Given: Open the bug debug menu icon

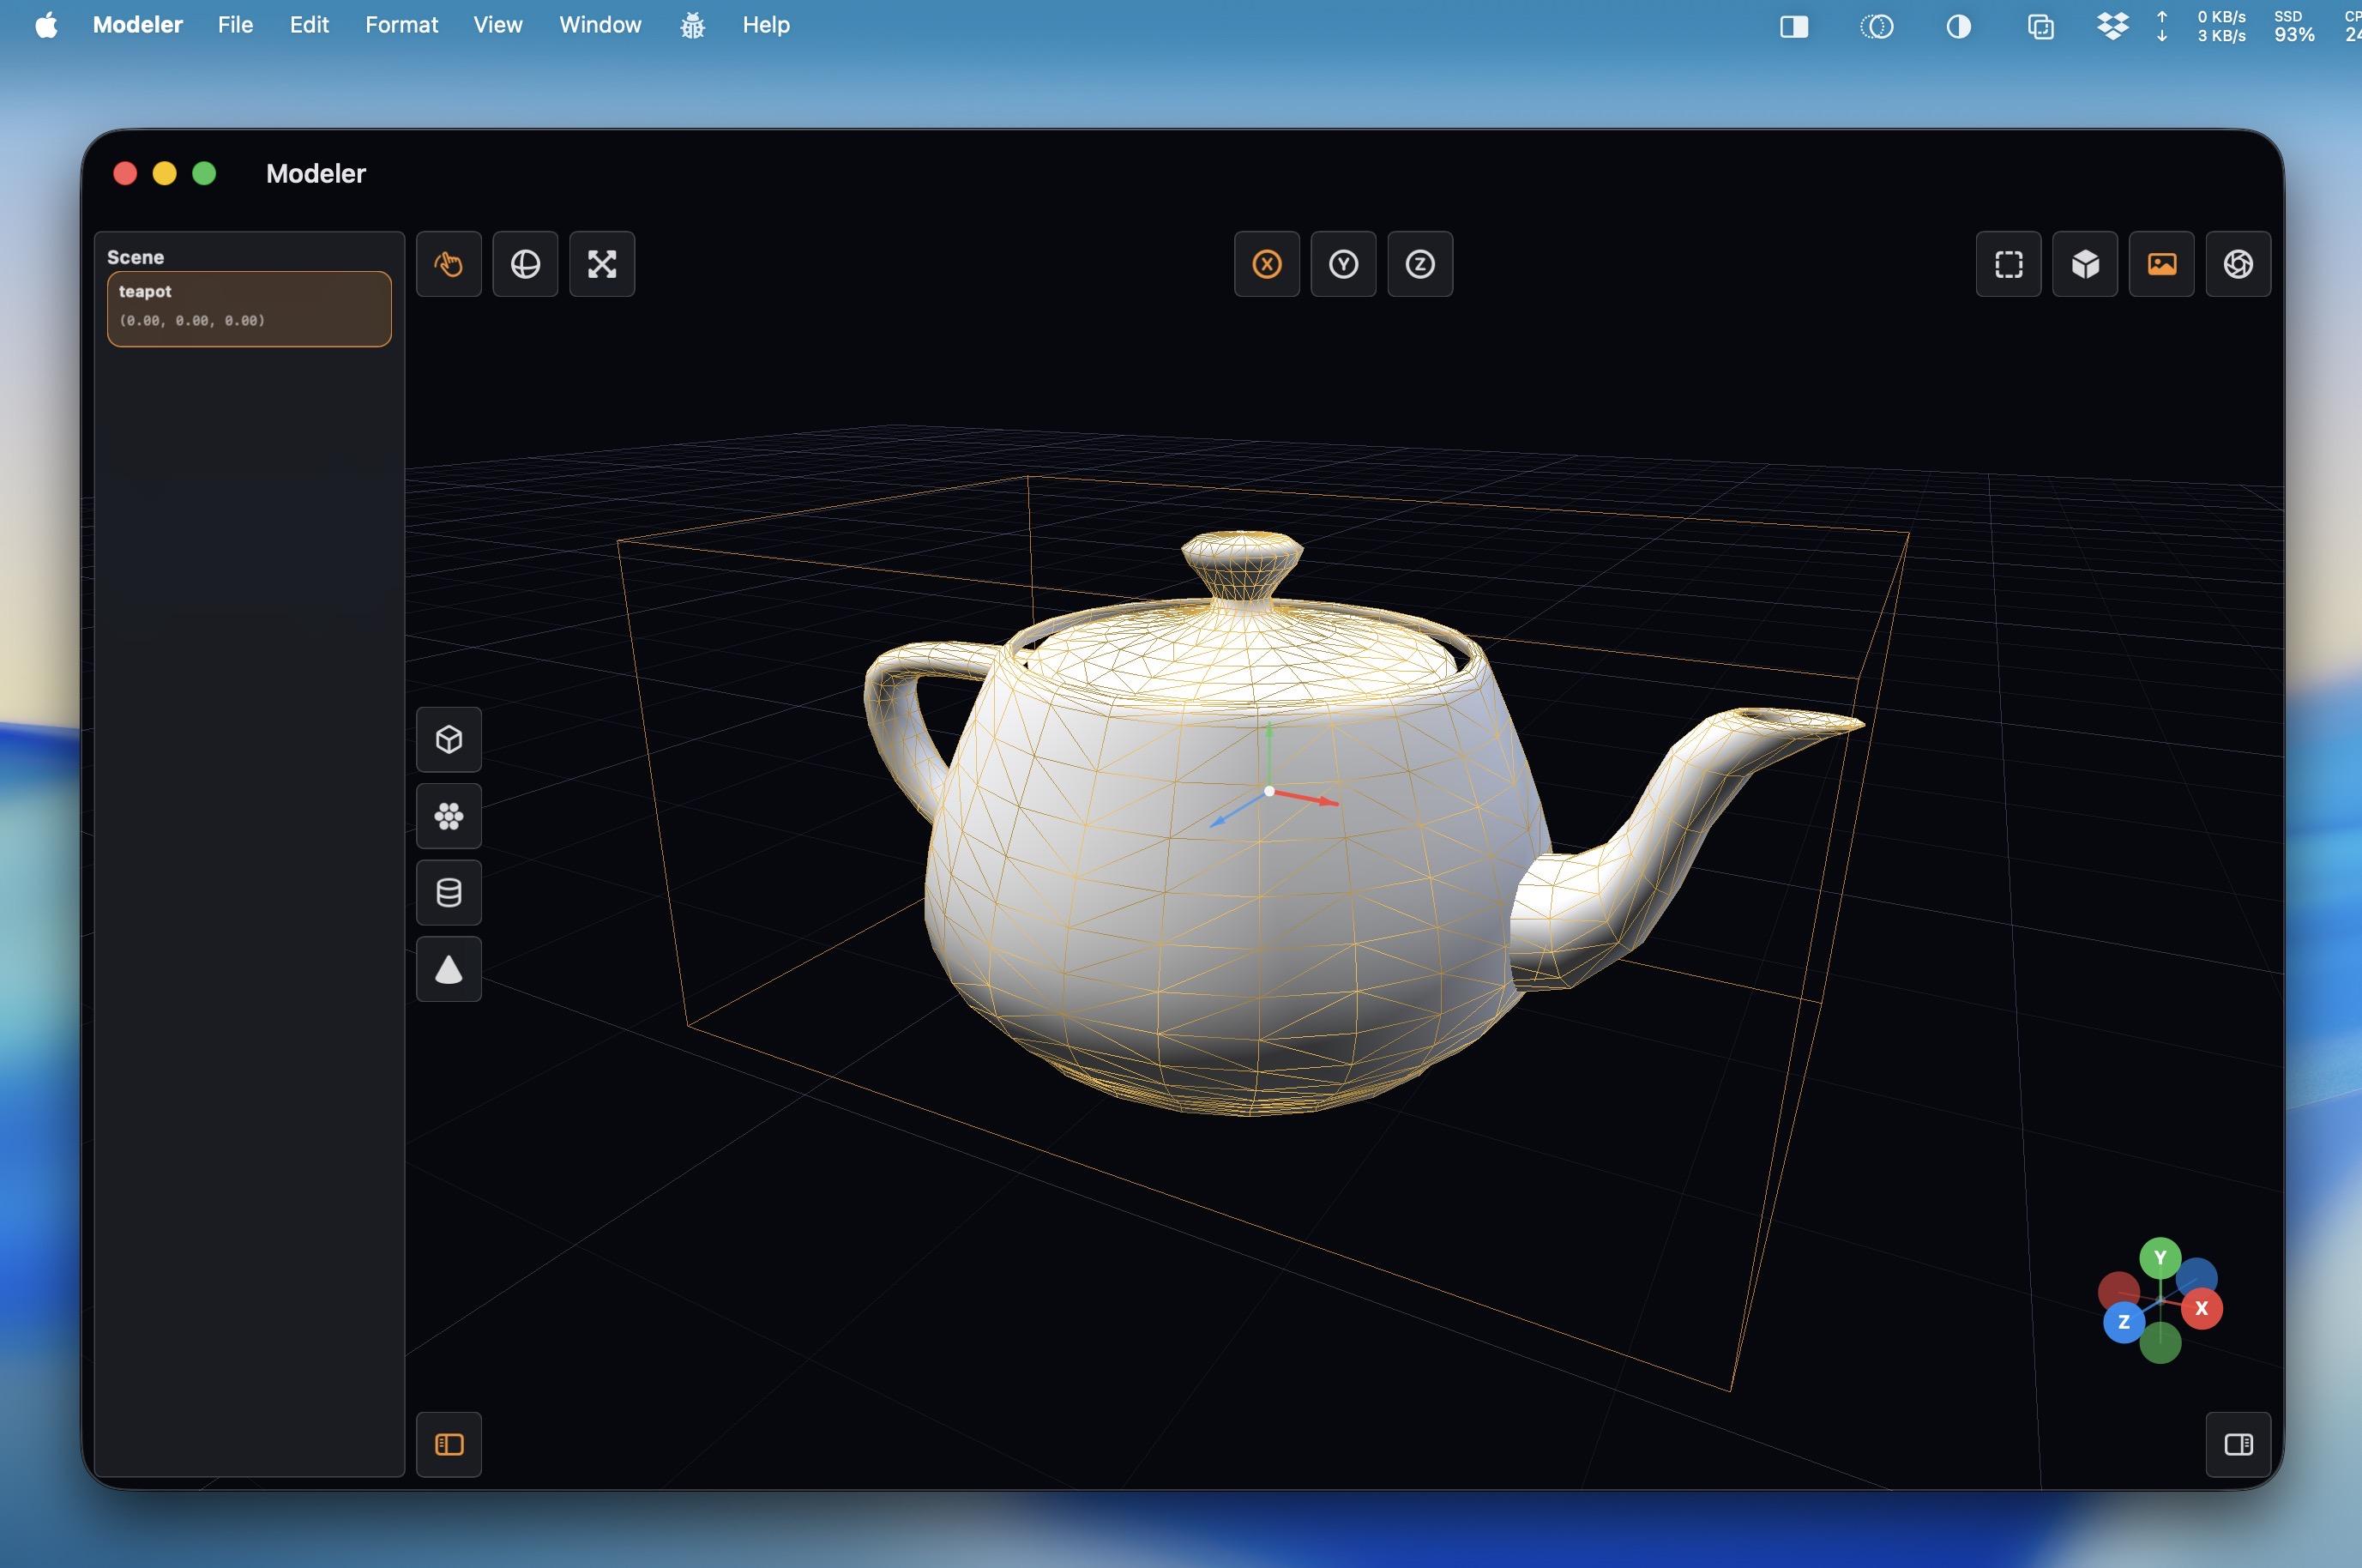Looking at the screenshot, I should (x=693, y=26).
